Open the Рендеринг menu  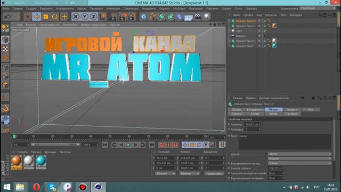pyautogui.click(x=149, y=9)
